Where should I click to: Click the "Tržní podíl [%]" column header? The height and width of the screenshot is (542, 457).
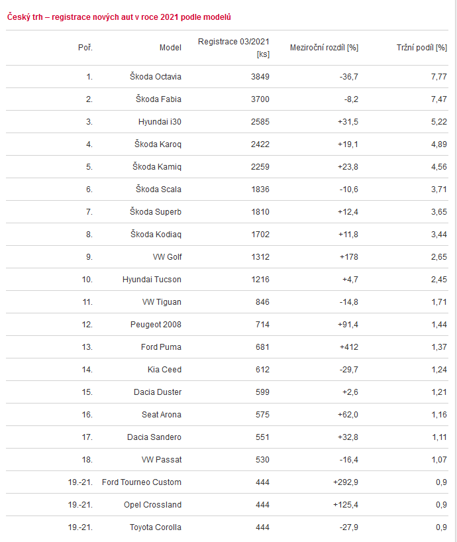[421, 48]
